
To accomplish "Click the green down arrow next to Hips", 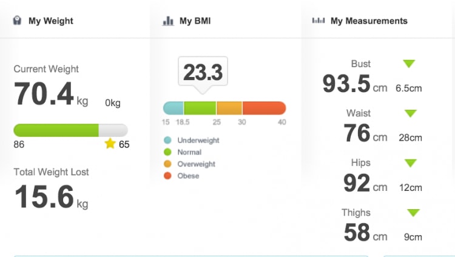I will 411,163.
